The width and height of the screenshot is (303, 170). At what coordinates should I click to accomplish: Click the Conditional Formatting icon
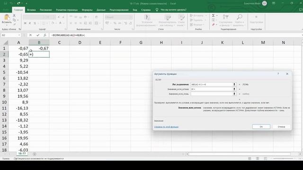pyautogui.click(x=147, y=17)
